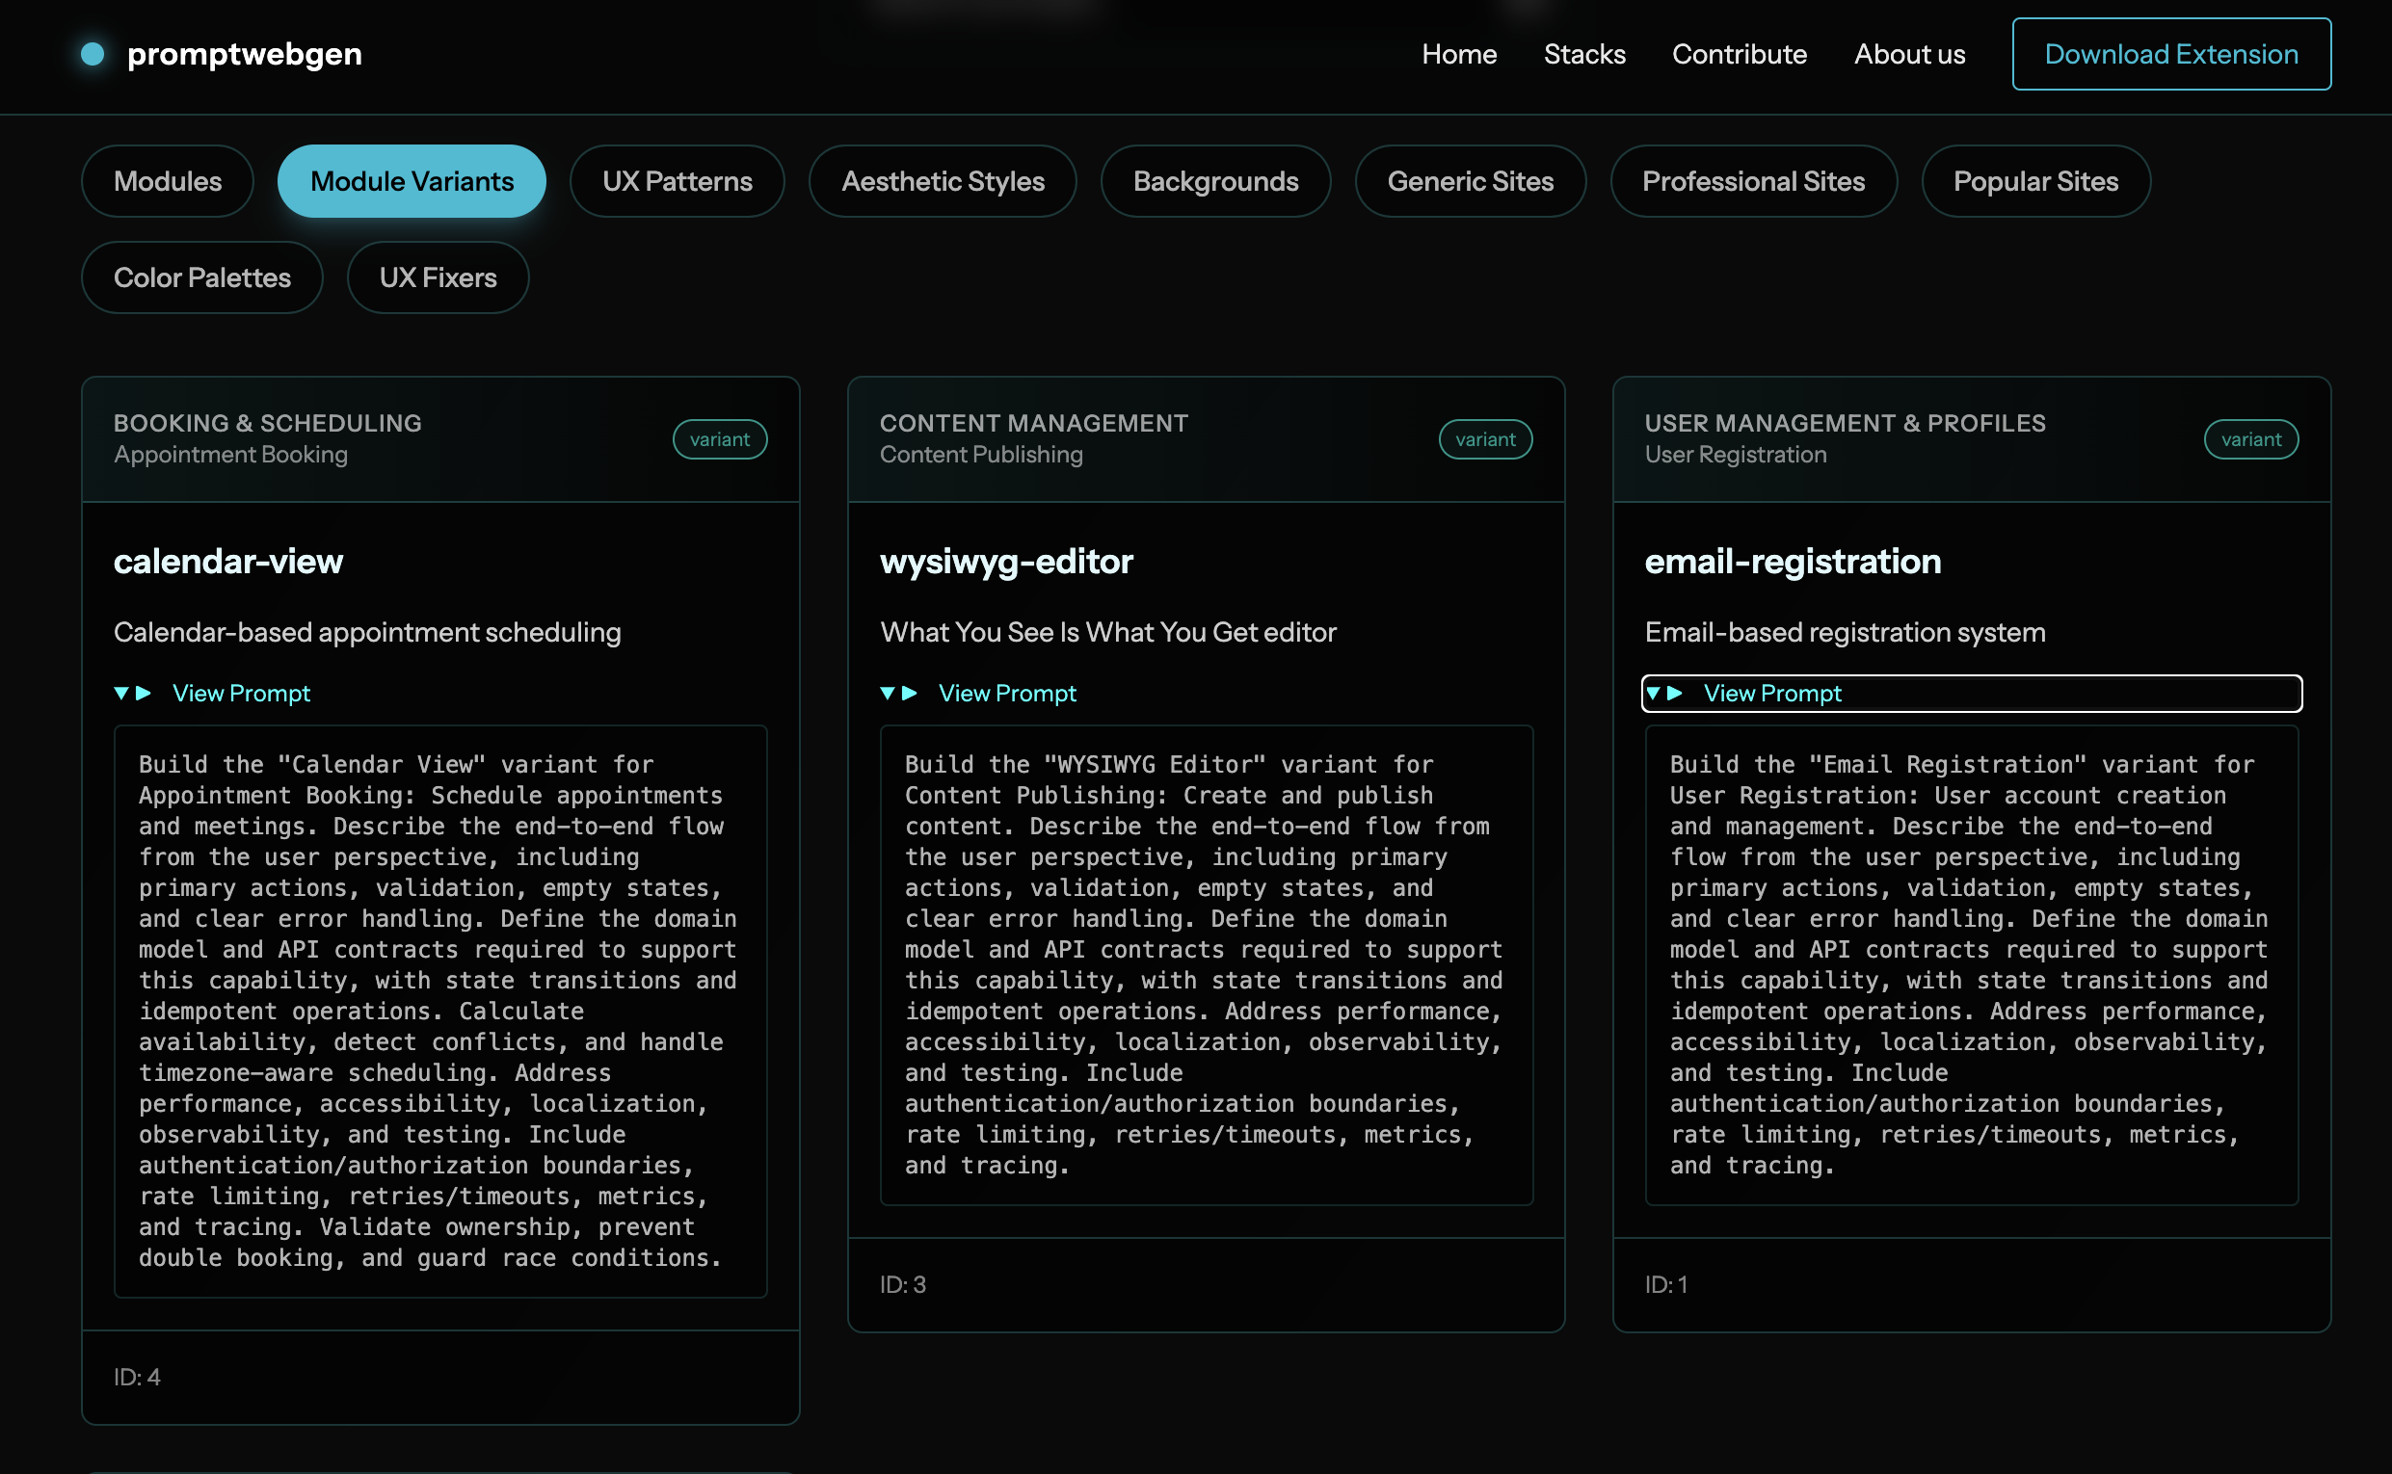Click 'Calendar-based appointment scheduling' description
Screen dimensions: 2392x1474
367,633
